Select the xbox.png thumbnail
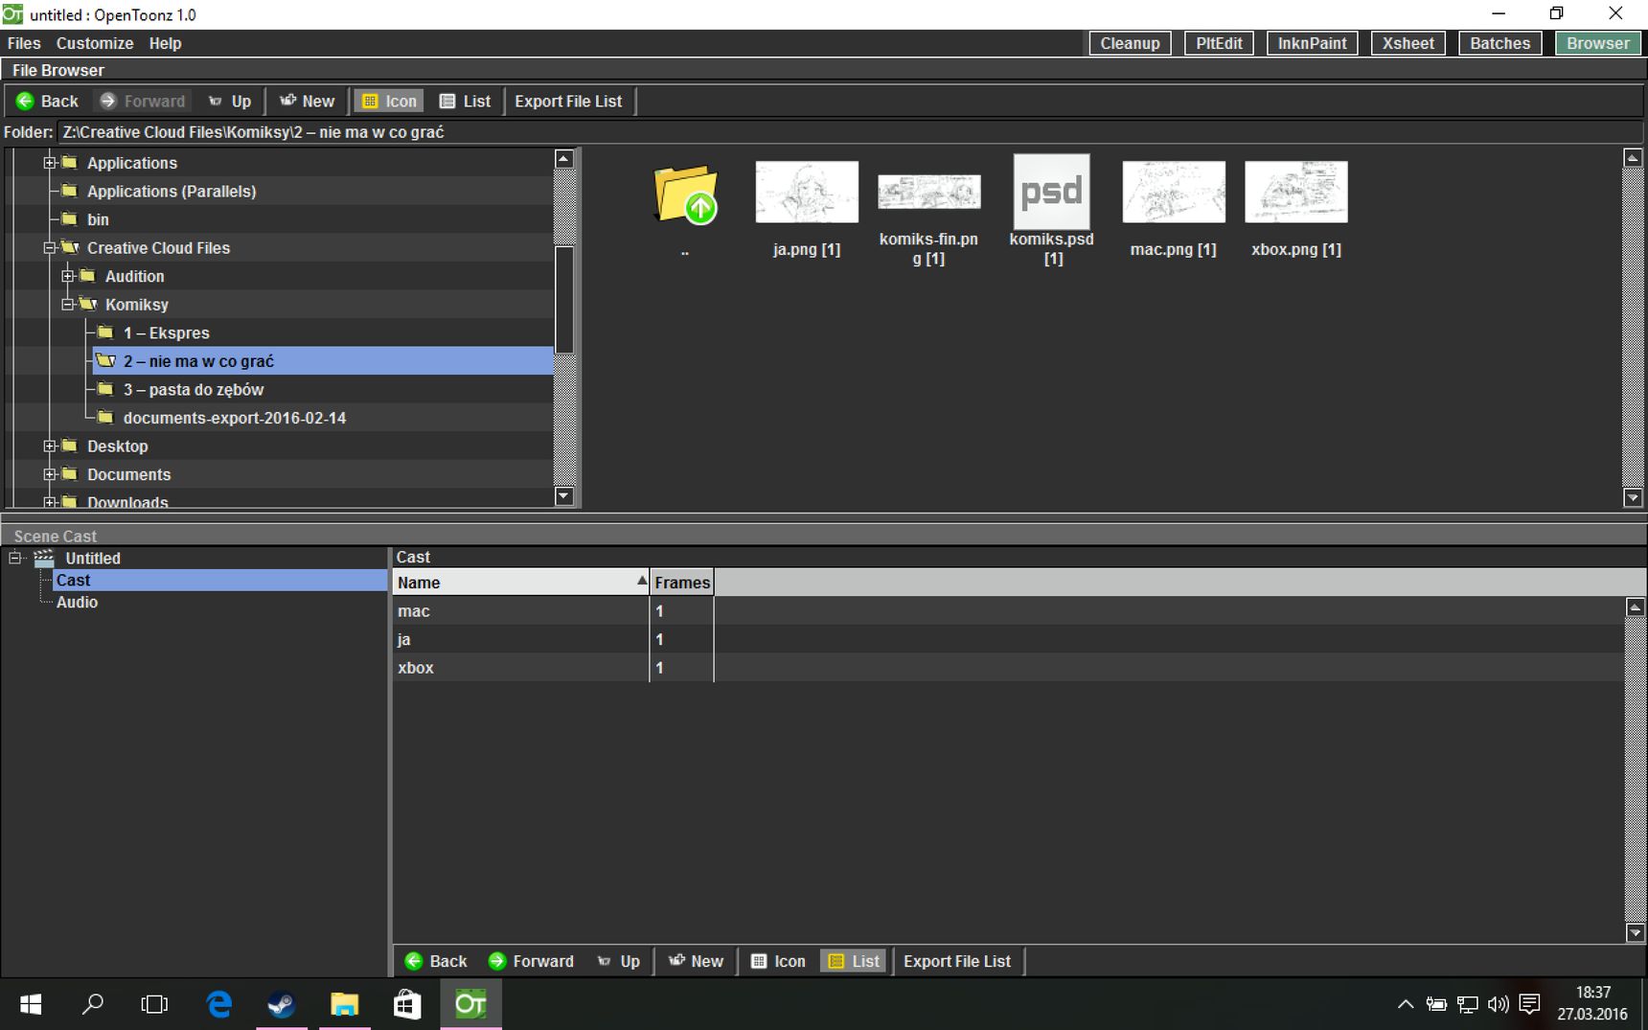Viewport: 1648px width, 1030px height. pyautogui.click(x=1296, y=192)
